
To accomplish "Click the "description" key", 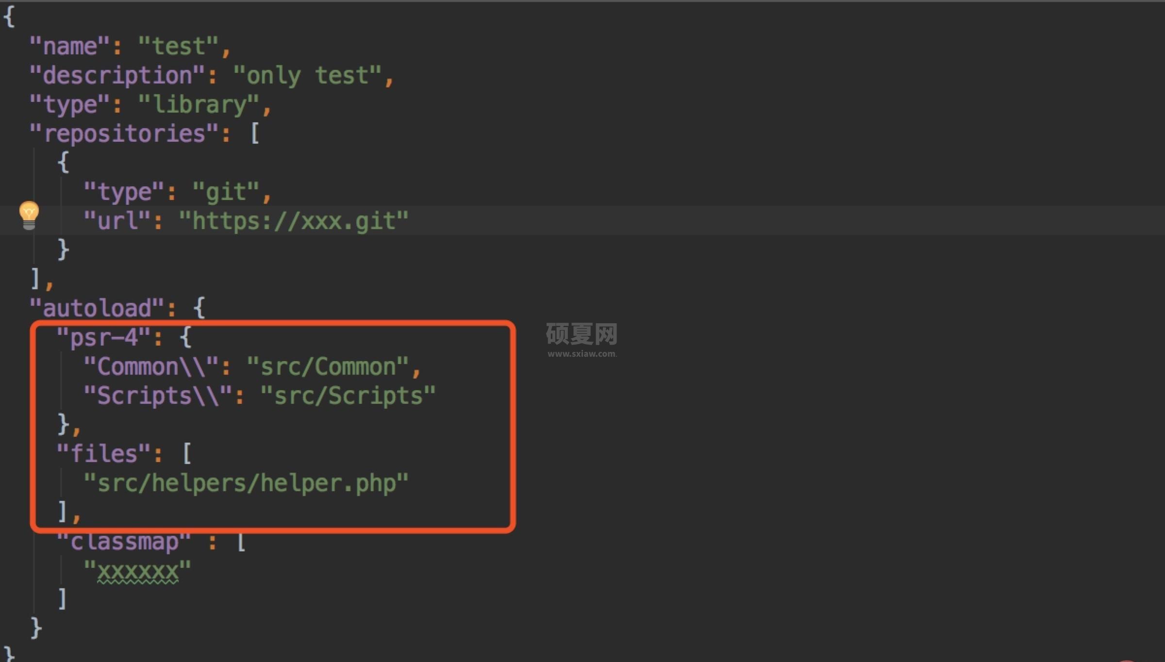I will [x=117, y=76].
